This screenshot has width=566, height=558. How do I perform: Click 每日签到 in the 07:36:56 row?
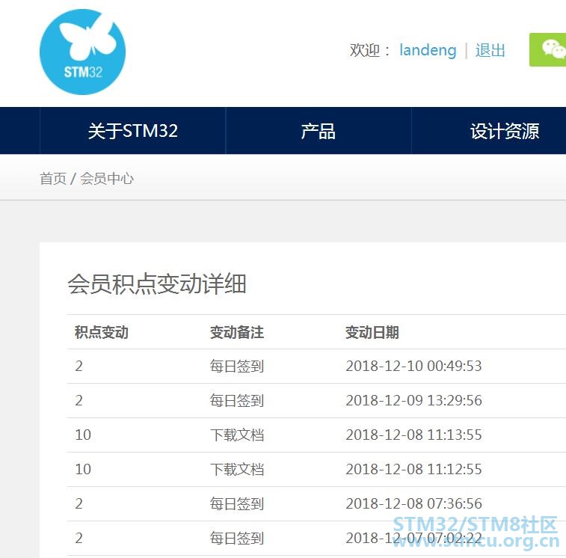(x=237, y=503)
